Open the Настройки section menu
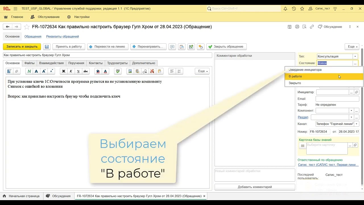Viewport: 364px width, 205px height. tap(78, 17)
